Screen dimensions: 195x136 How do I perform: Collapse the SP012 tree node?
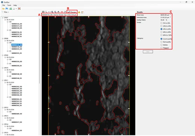coord(3,108)
